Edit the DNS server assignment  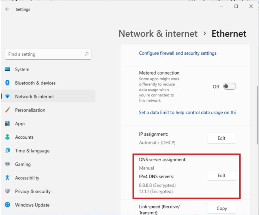pos(221,175)
